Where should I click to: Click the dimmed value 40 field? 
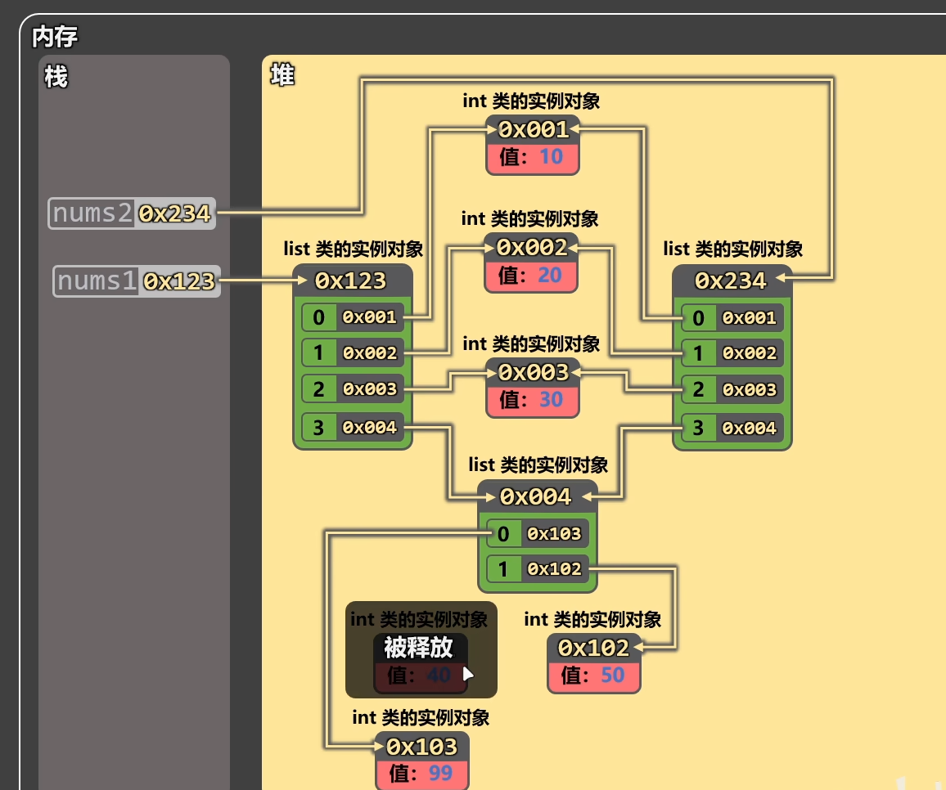pyautogui.click(x=421, y=676)
